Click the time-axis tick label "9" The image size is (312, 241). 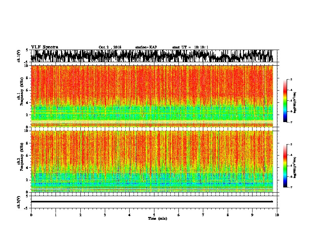point(252,215)
